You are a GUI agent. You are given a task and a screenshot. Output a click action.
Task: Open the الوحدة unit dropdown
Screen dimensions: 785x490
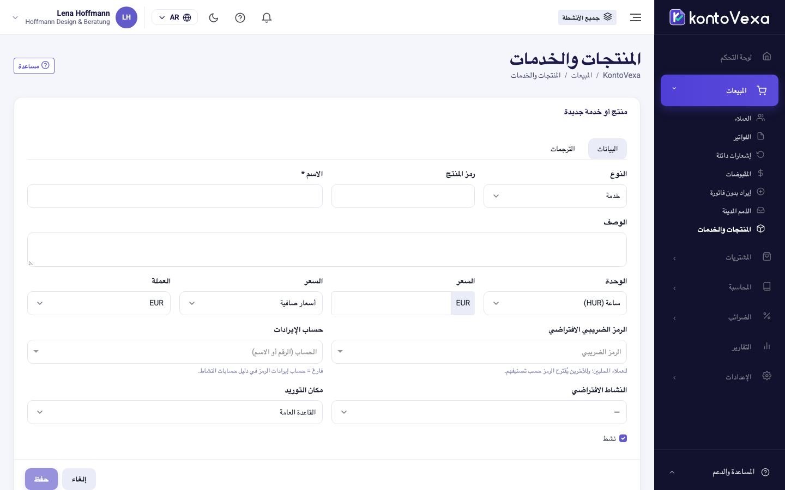(555, 303)
